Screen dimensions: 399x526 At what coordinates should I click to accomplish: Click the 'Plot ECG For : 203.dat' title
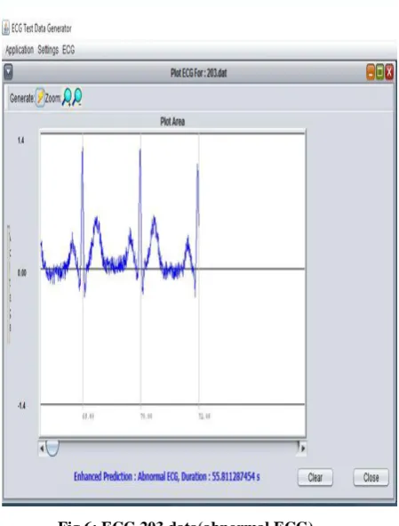tap(199, 73)
